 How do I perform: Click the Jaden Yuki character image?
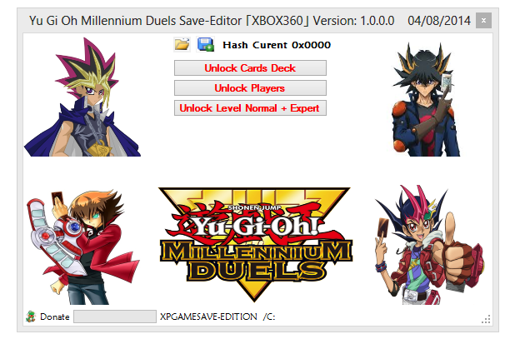(x=82, y=247)
